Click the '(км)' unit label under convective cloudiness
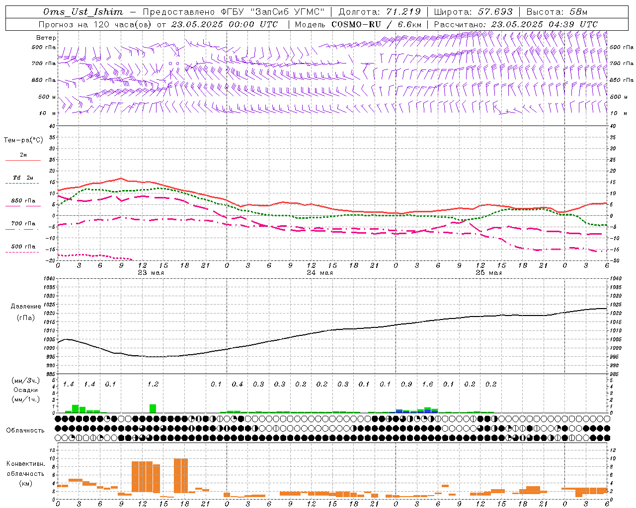The width and height of the screenshot is (636, 508). 25,483
